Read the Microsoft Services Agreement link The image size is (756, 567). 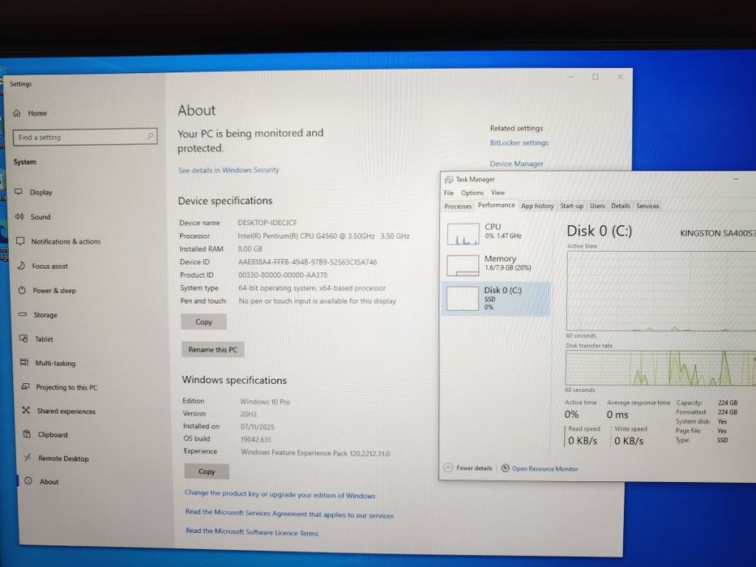(x=289, y=514)
